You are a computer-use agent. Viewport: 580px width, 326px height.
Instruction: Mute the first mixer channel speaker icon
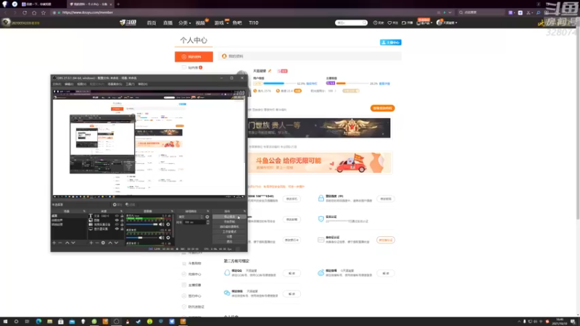click(x=161, y=225)
